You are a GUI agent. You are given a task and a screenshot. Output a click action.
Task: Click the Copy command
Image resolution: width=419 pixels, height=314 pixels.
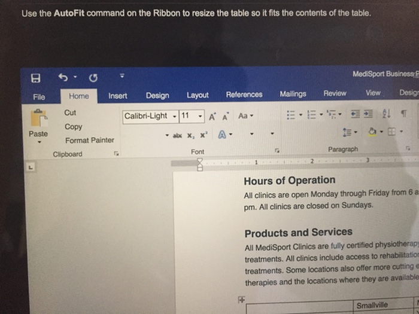(x=73, y=127)
